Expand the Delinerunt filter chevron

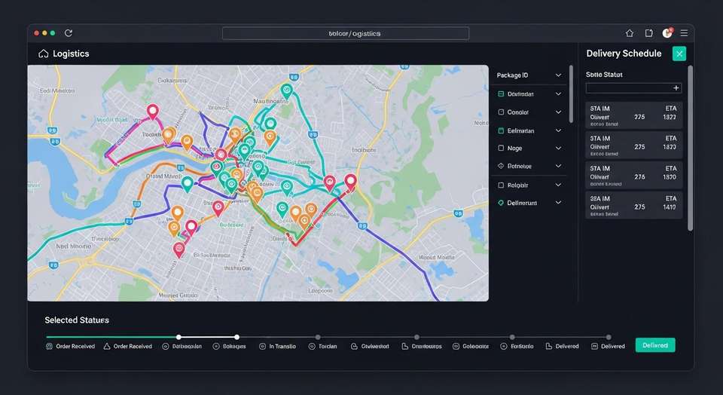coord(558,203)
